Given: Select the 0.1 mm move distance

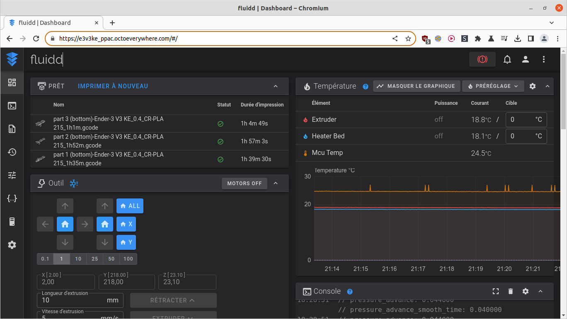Looking at the screenshot, I should (45, 259).
